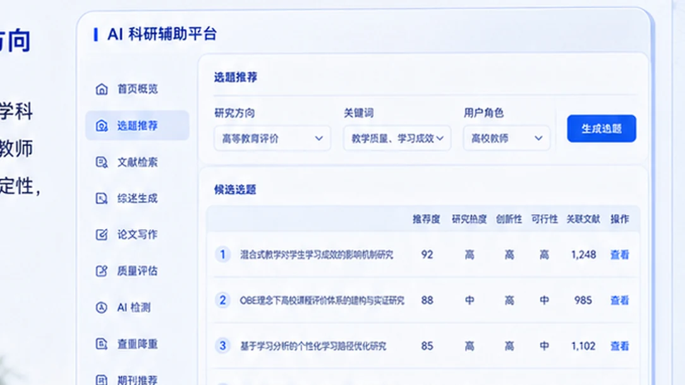Click the 文献检索 search icon

(x=101, y=162)
